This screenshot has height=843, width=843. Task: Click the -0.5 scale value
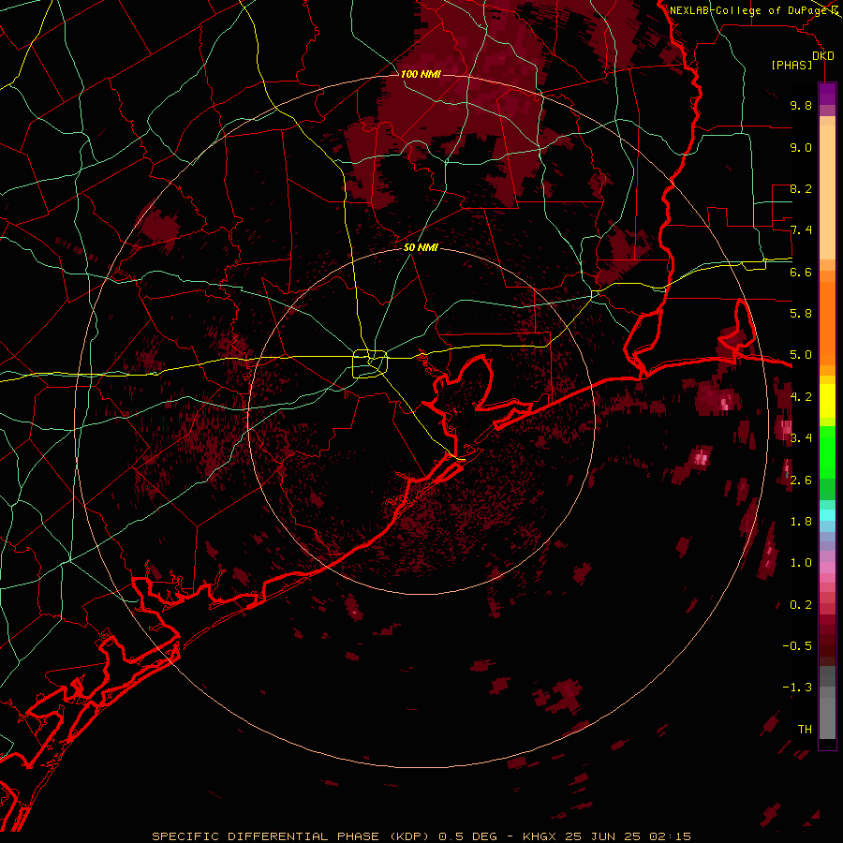tap(797, 646)
